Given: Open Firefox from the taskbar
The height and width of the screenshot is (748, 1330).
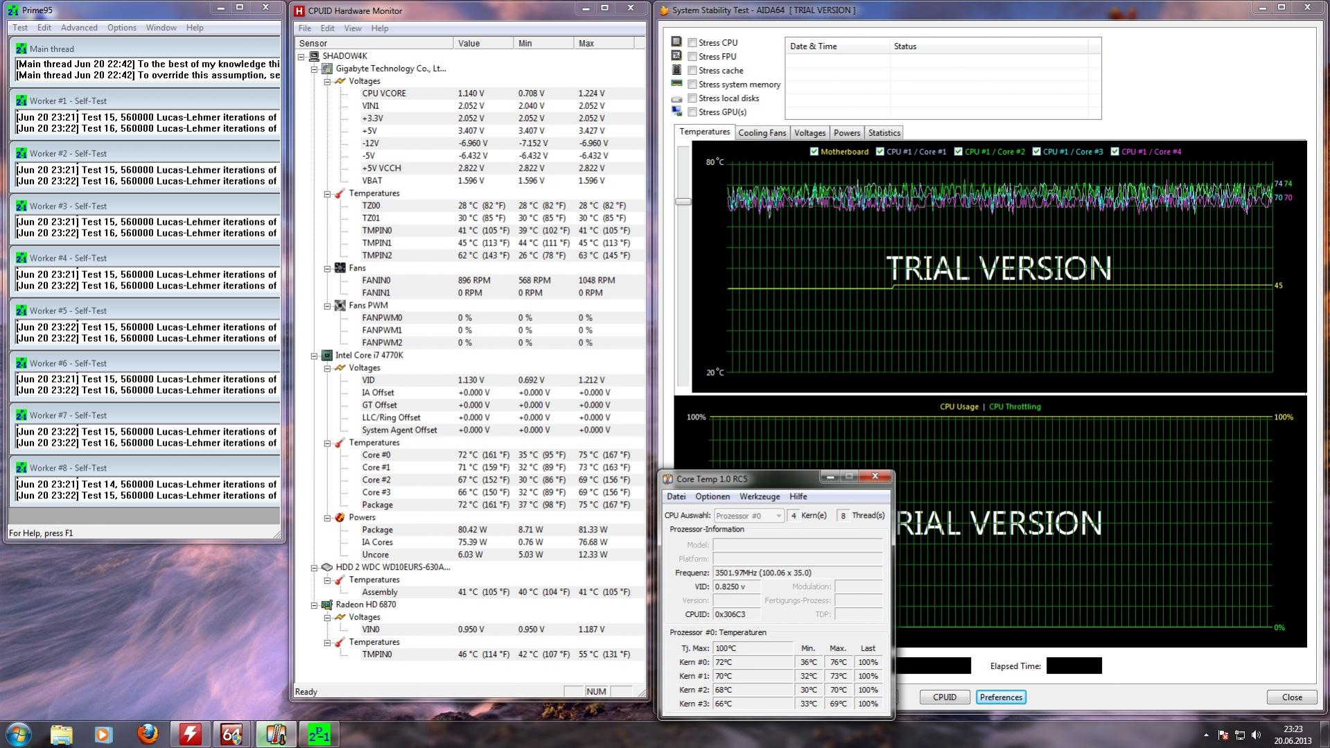Looking at the screenshot, I should (147, 734).
